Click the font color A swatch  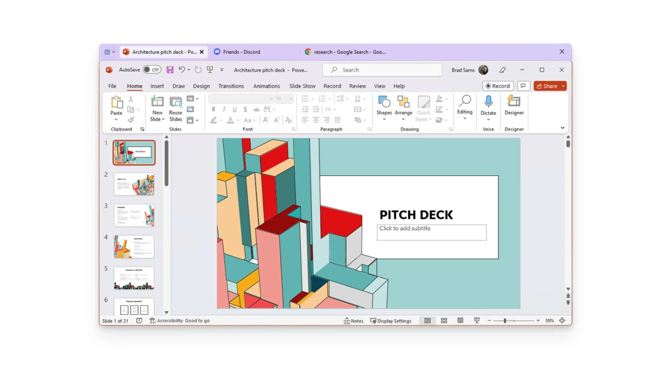coord(230,120)
